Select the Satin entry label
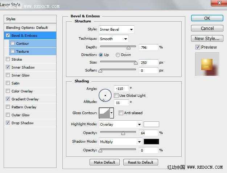Viewport: 227px width, 173px height. click(15, 83)
